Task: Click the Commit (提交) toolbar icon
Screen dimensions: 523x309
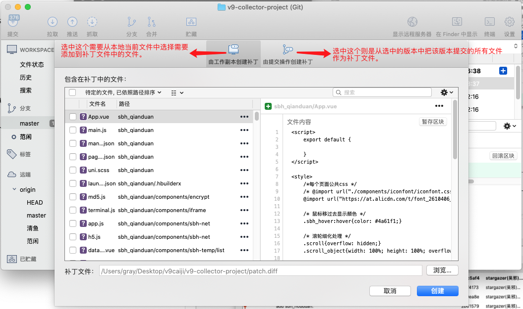Action: click(13, 22)
